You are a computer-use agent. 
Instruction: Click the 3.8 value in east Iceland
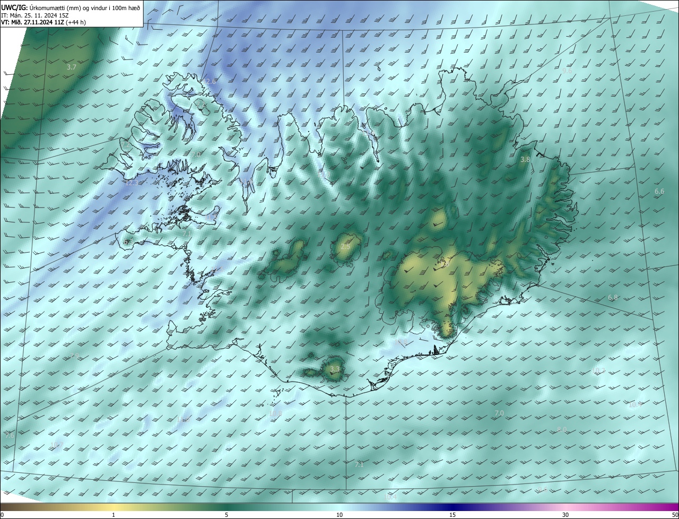pyautogui.click(x=525, y=160)
